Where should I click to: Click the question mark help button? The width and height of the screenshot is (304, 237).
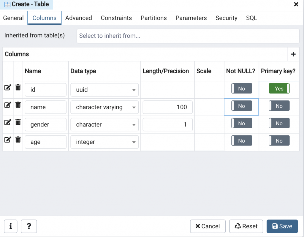29,226
